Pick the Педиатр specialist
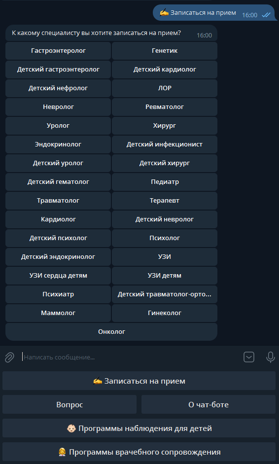Image resolution: width=279 pixels, height=464 pixels. pos(165,181)
